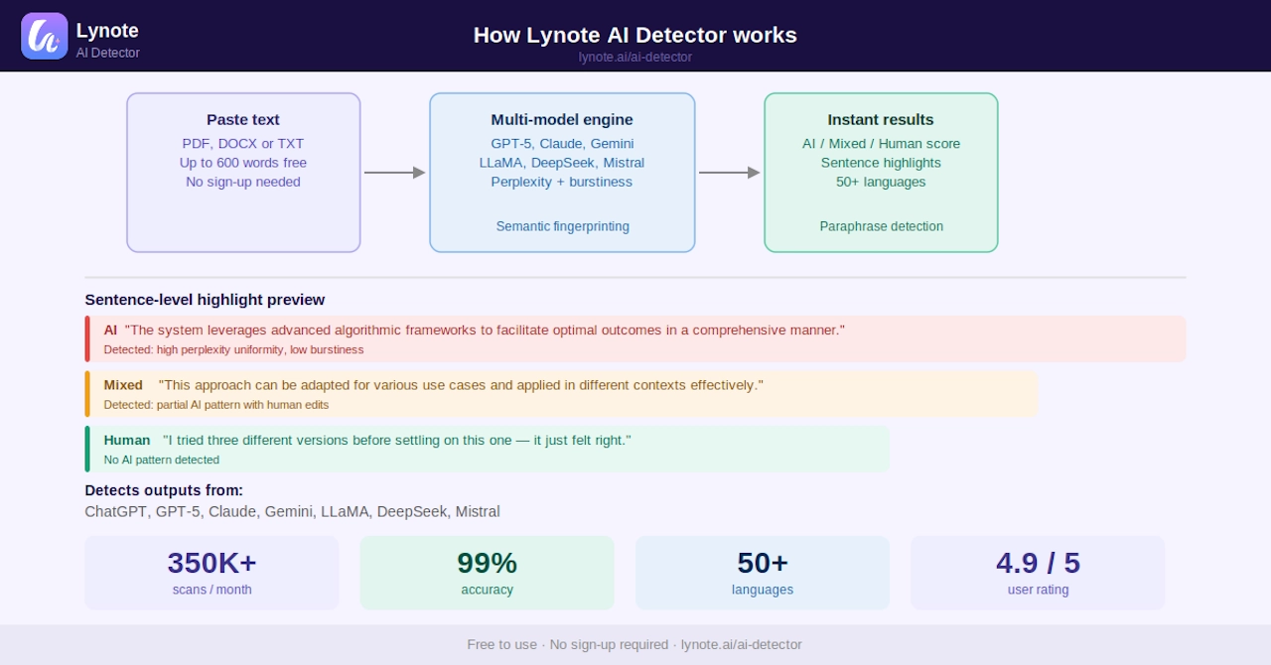Click 'Detected: partial AI pattern with human edits'
The width and height of the screenshot is (1271, 665).
point(215,405)
